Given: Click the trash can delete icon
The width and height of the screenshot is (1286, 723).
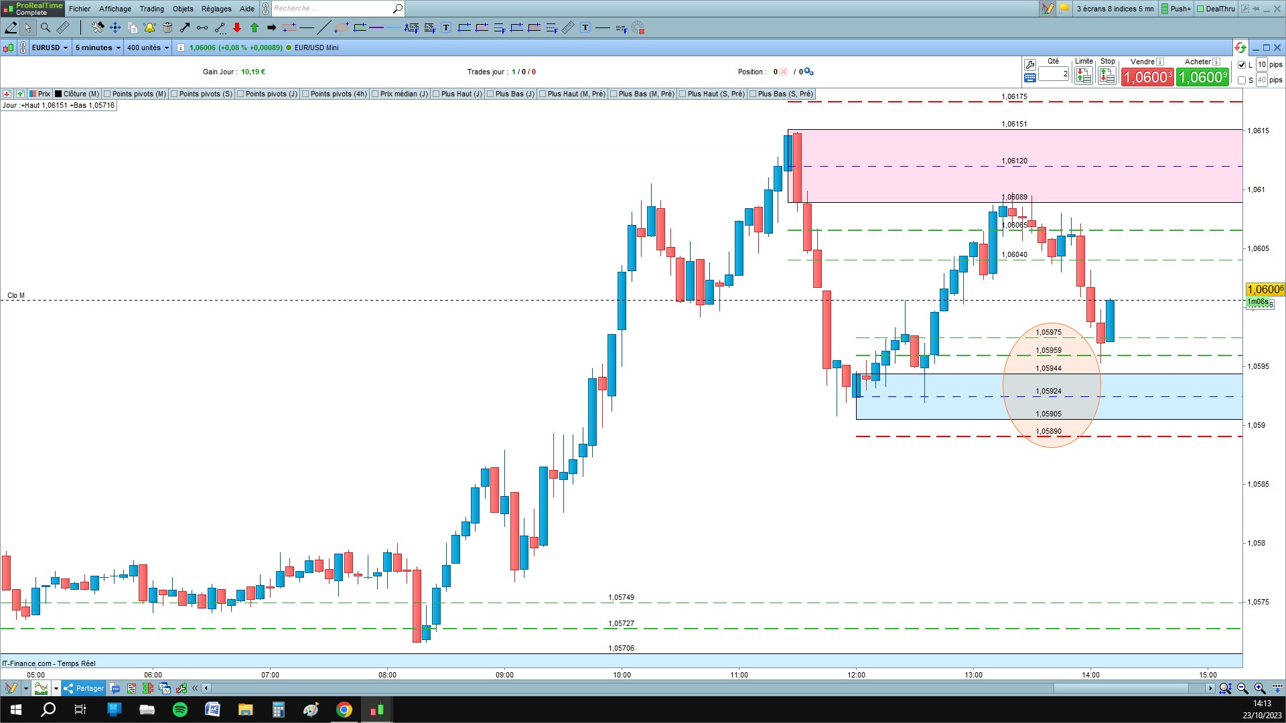Looking at the screenshot, I should click(x=167, y=27).
